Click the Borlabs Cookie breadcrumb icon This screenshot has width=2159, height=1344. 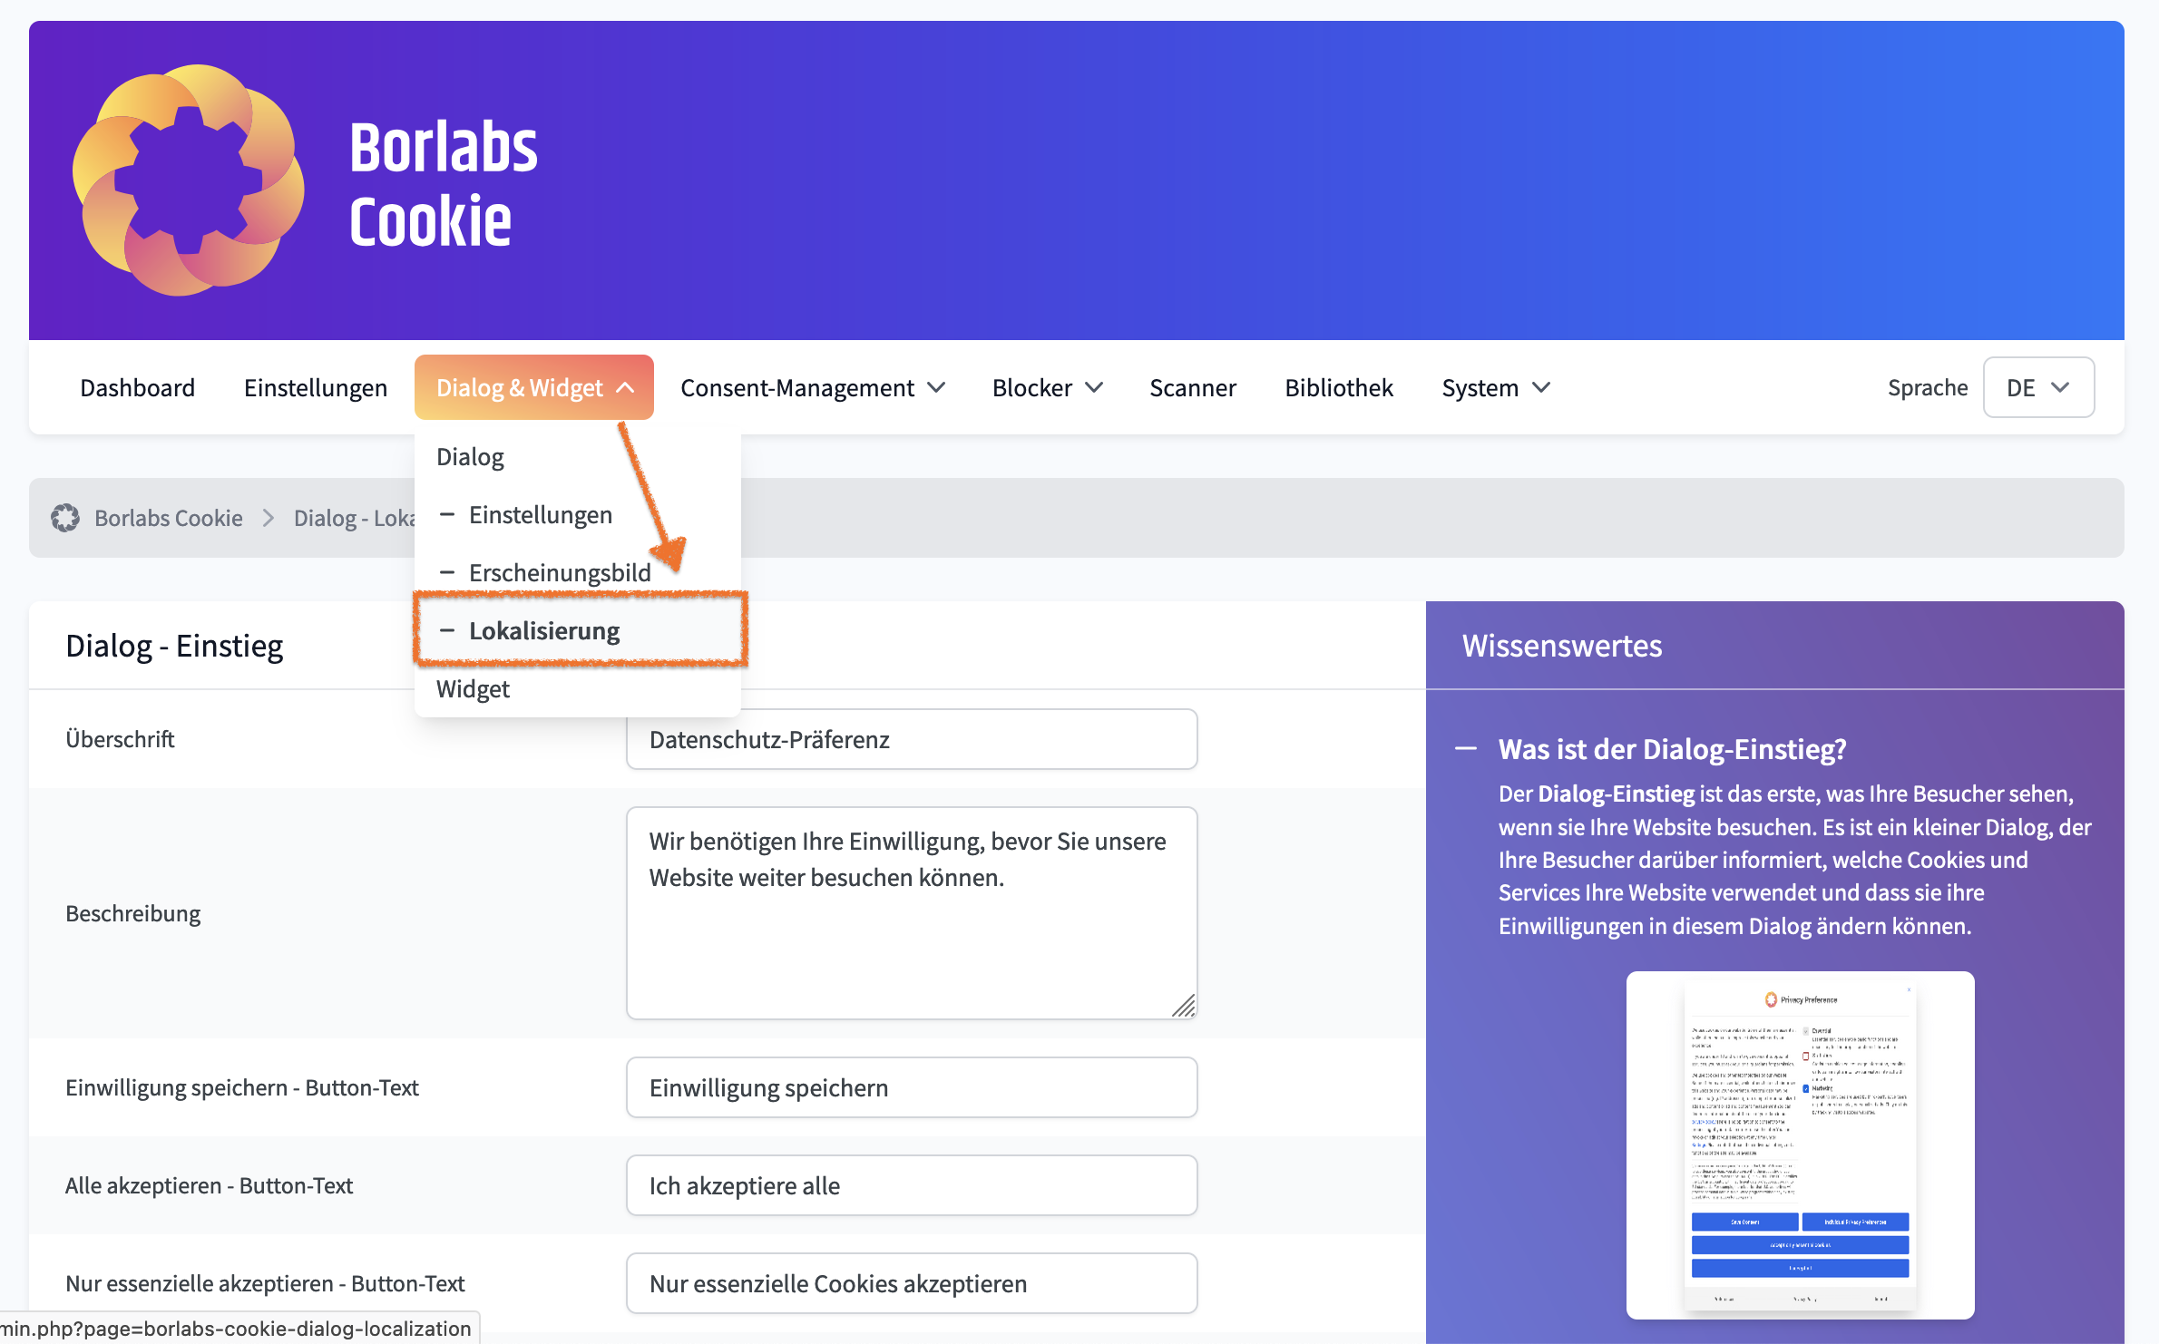point(65,518)
